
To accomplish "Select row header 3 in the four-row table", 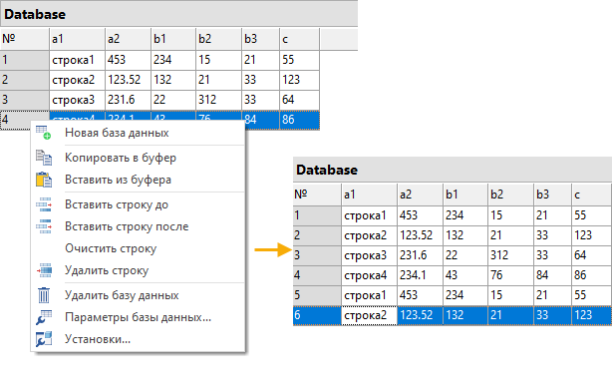I will [25, 100].
